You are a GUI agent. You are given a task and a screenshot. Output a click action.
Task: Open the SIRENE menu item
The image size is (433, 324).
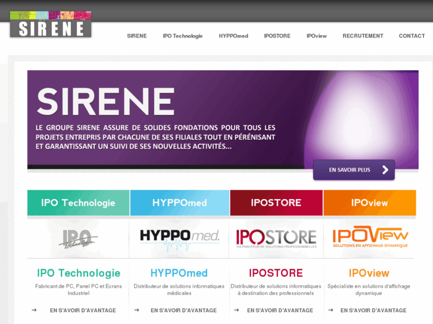[x=137, y=36]
